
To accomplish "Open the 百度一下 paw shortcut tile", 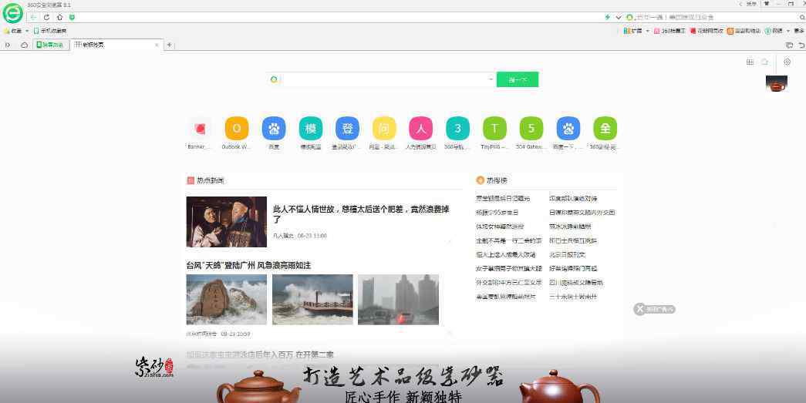I will (568, 129).
